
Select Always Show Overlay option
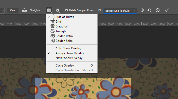(72, 53)
